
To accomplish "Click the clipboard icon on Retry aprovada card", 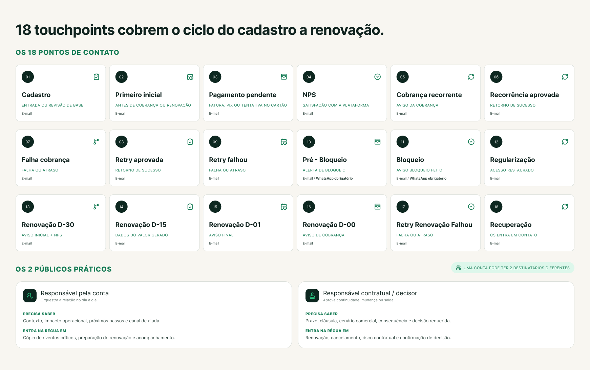I will click(190, 142).
